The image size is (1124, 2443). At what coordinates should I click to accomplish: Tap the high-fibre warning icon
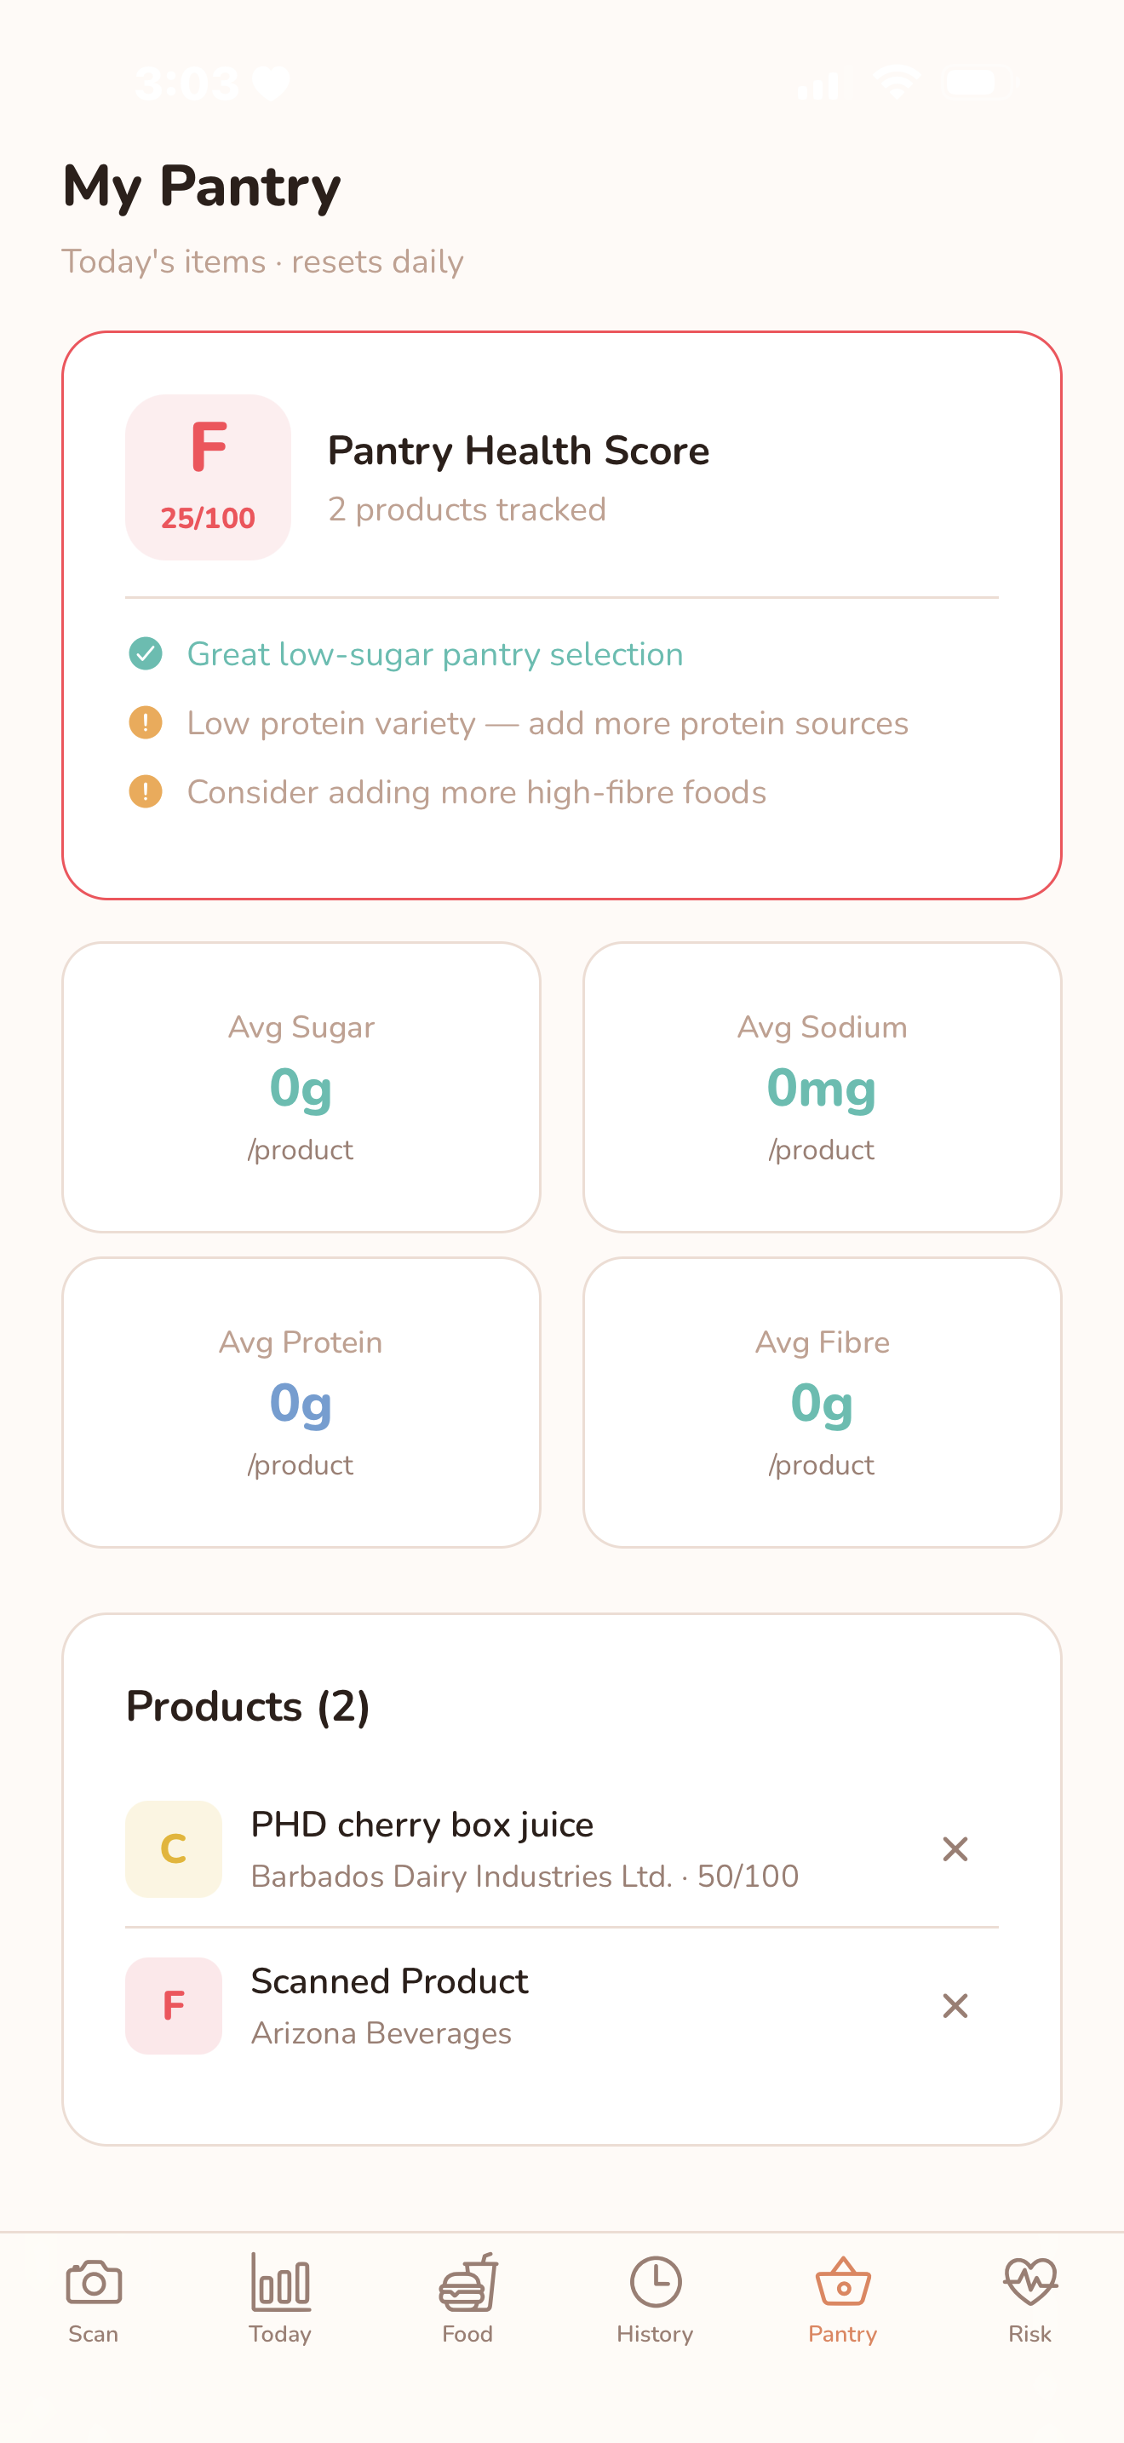[145, 791]
